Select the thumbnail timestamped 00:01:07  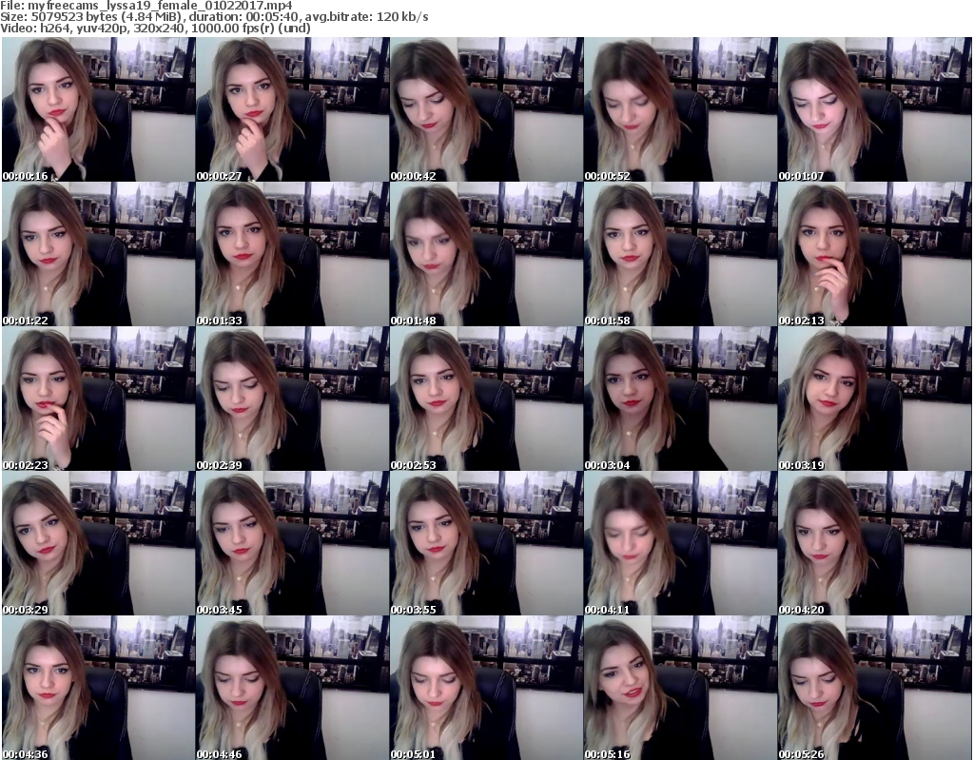(x=875, y=109)
